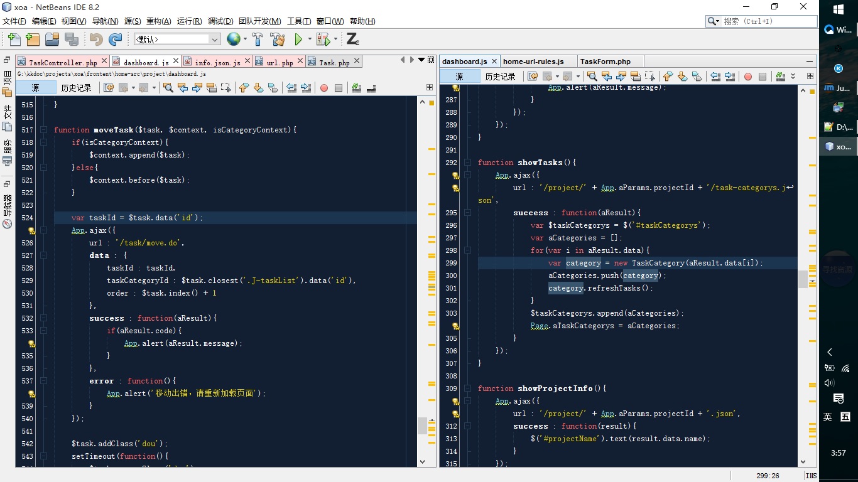
Task: Click Last Edit icon in right editor toolbar
Action: 533,77
